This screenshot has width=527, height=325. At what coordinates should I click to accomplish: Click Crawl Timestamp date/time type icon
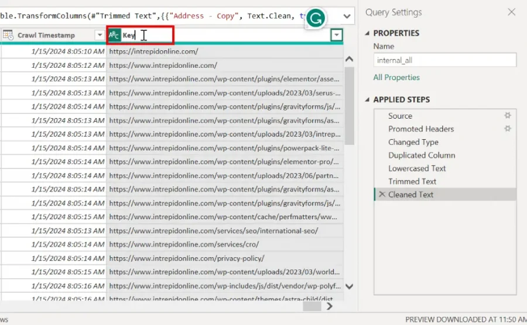(x=8, y=35)
